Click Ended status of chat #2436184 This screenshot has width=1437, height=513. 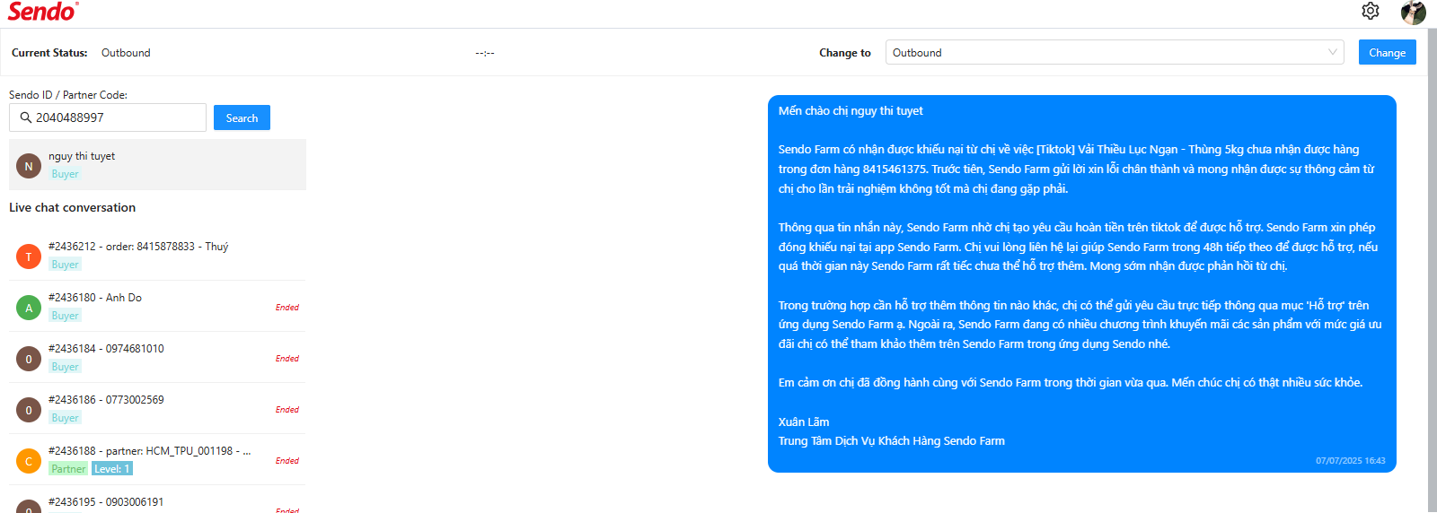287,359
